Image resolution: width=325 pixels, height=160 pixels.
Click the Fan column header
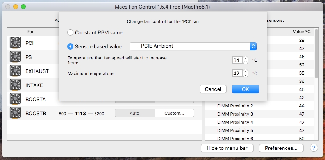pyautogui.click(x=31, y=32)
